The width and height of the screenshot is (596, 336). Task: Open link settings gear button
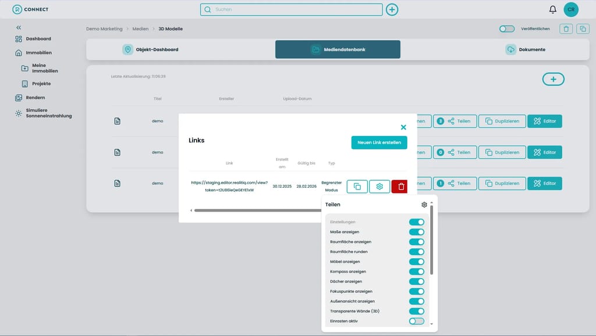[379, 187]
